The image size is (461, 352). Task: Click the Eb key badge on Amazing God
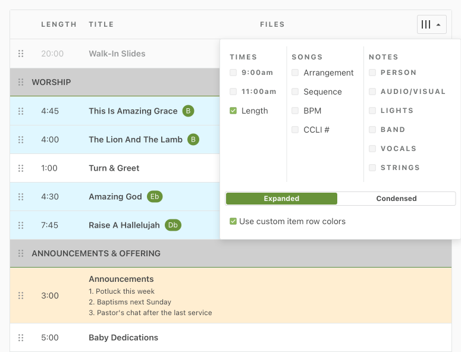(155, 197)
